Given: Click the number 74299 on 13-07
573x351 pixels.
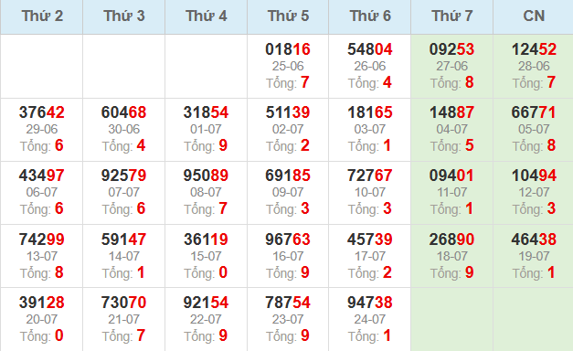Looking at the screenshot, I should pyautogui.click(x=42, y=239).
